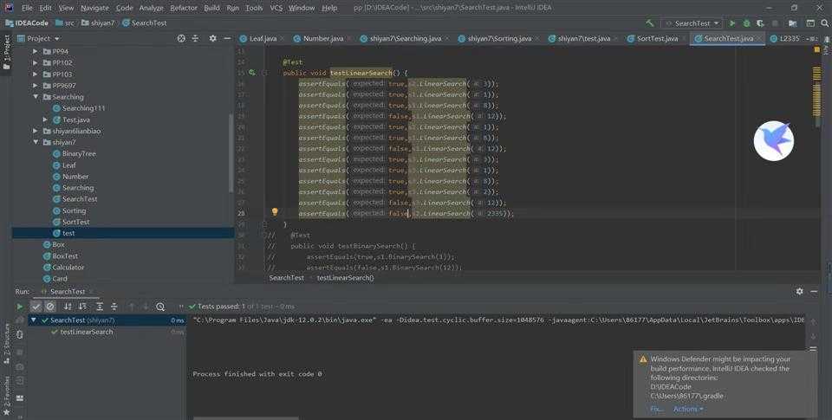Select BinaryTree in the project tree
832x420 pixels.
79,154
